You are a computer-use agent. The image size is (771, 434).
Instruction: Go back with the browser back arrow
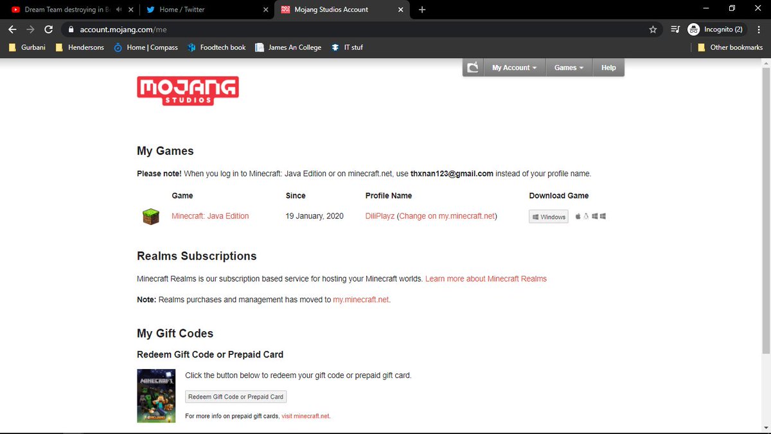[x=12, y=29]
